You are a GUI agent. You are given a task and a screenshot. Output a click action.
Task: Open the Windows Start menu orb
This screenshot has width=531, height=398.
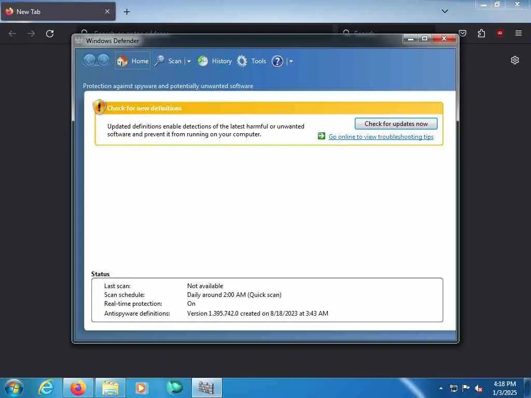[x=14, y=388]
